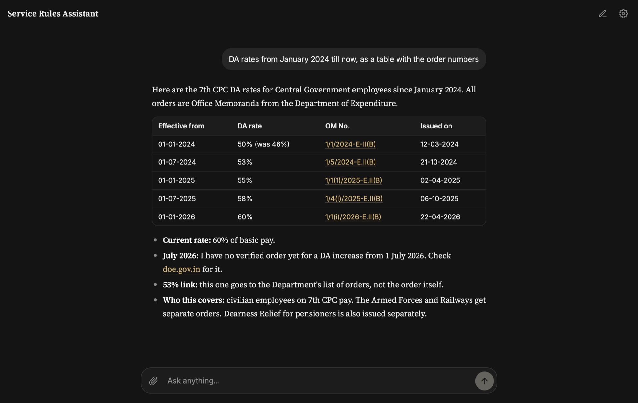Open OM 1/1(1)/2025-E.II(B) link
The width and height of the screenshot is (638, 403).
click(x=353, y=180)
